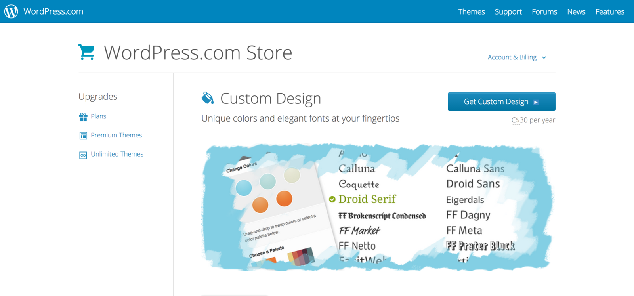Click the Custom Design paint bucket icon
This screenshot has width=634, height=296.
208,98
